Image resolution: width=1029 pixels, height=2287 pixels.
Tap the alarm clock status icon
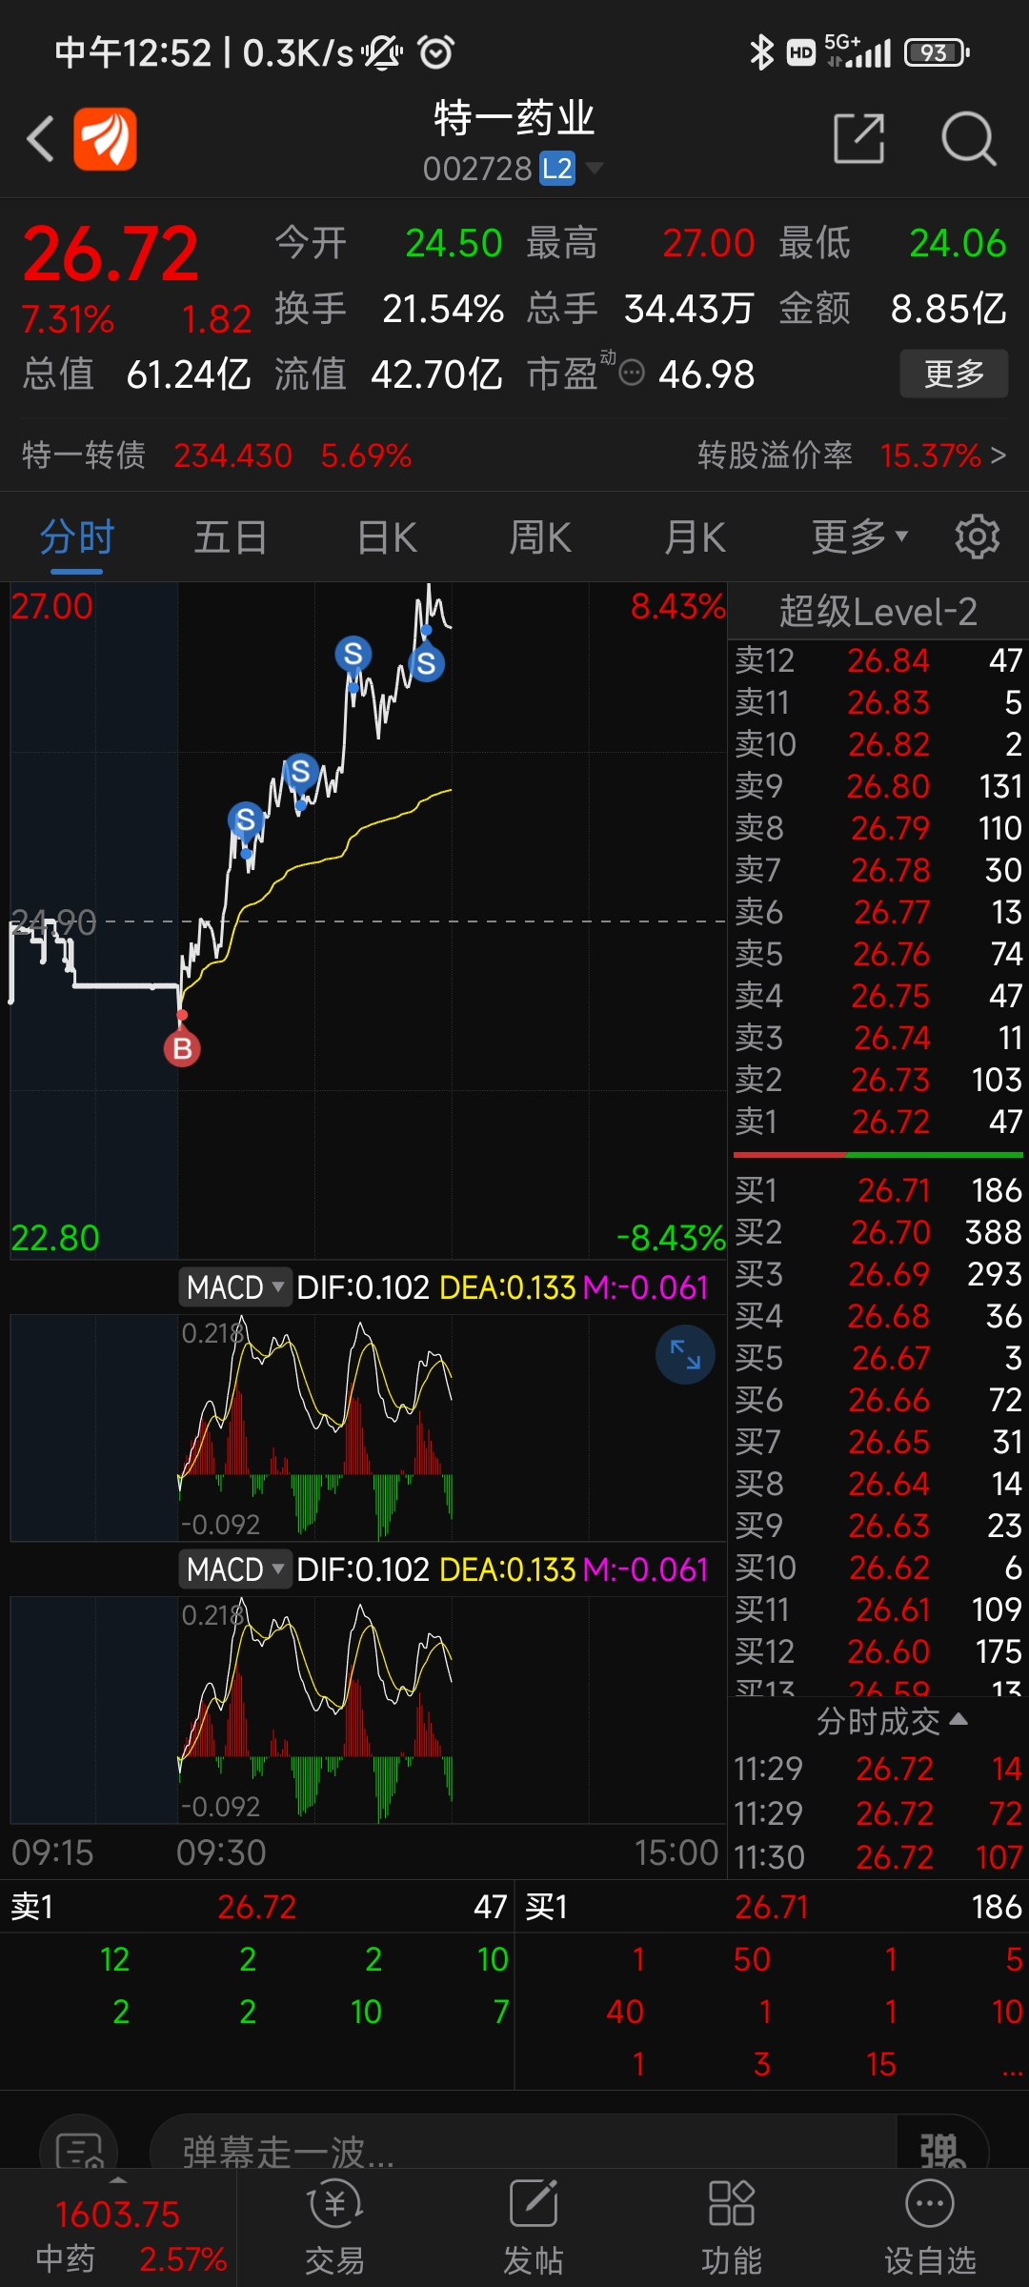pos(436,51)
